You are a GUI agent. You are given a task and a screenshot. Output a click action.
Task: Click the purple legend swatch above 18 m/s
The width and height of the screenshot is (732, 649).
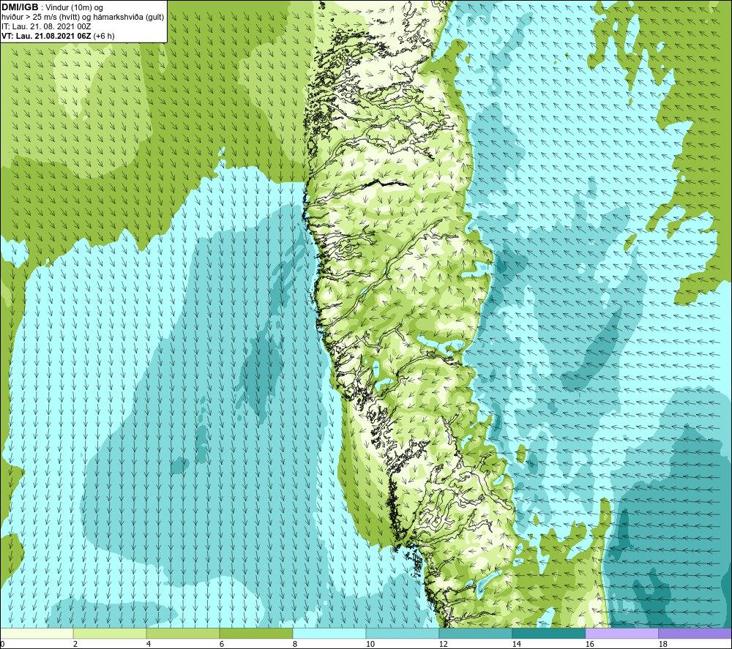[695, 633]
